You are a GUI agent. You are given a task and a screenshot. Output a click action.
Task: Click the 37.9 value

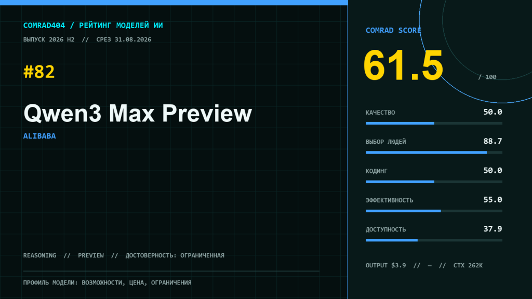coord(493,229)
